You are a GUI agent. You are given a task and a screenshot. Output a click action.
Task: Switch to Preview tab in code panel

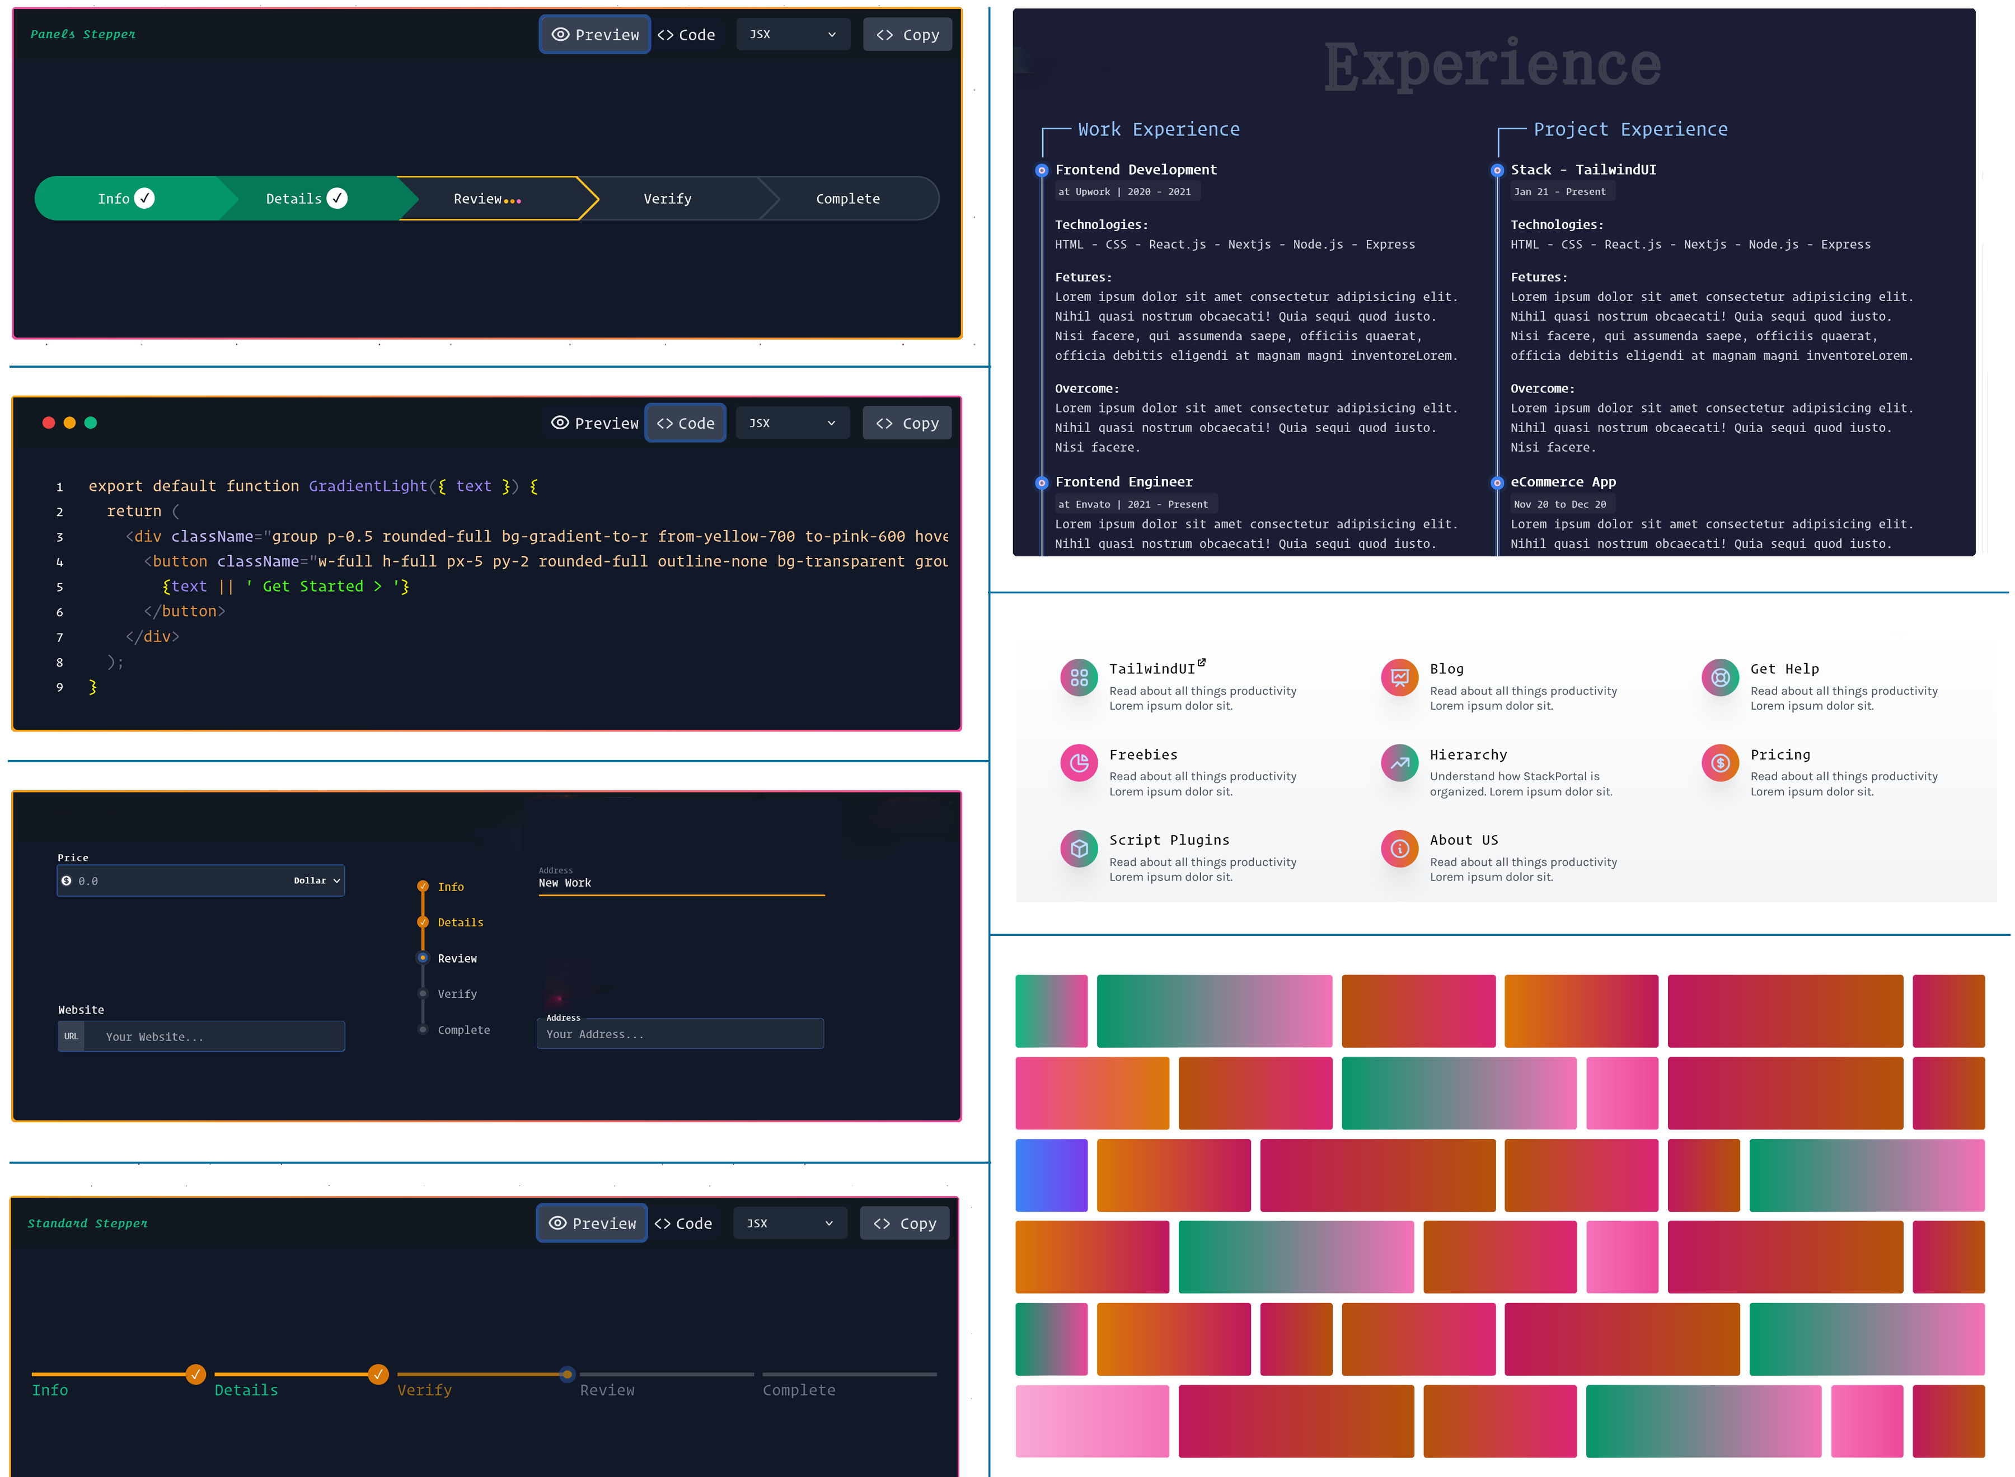pos(594,423)
